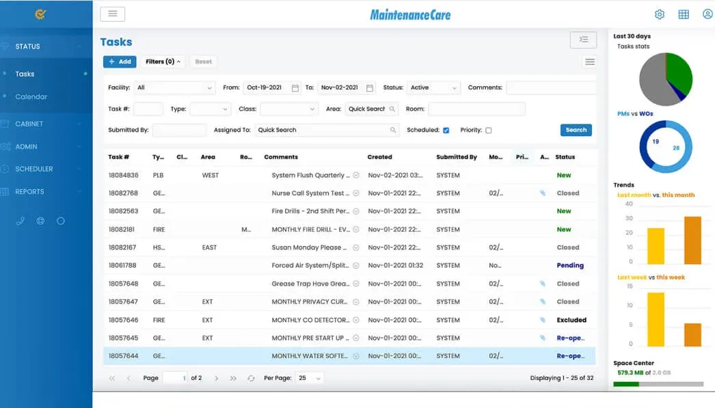Click the Assigned To search magnifier

coord(392,130)
